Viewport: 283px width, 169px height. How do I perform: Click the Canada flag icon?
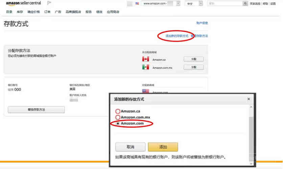pos(145,59)
